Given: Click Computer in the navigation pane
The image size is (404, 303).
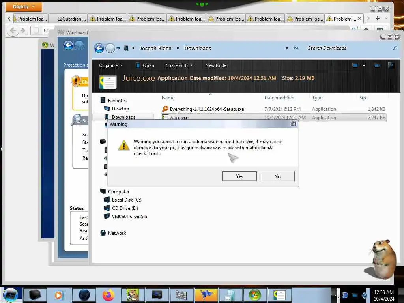Looking at the screenshot, I should (x=118, y=192).
